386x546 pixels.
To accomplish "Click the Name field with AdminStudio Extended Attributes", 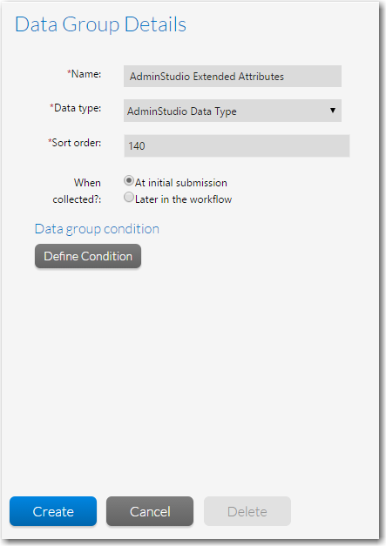I will coord(233,77).
